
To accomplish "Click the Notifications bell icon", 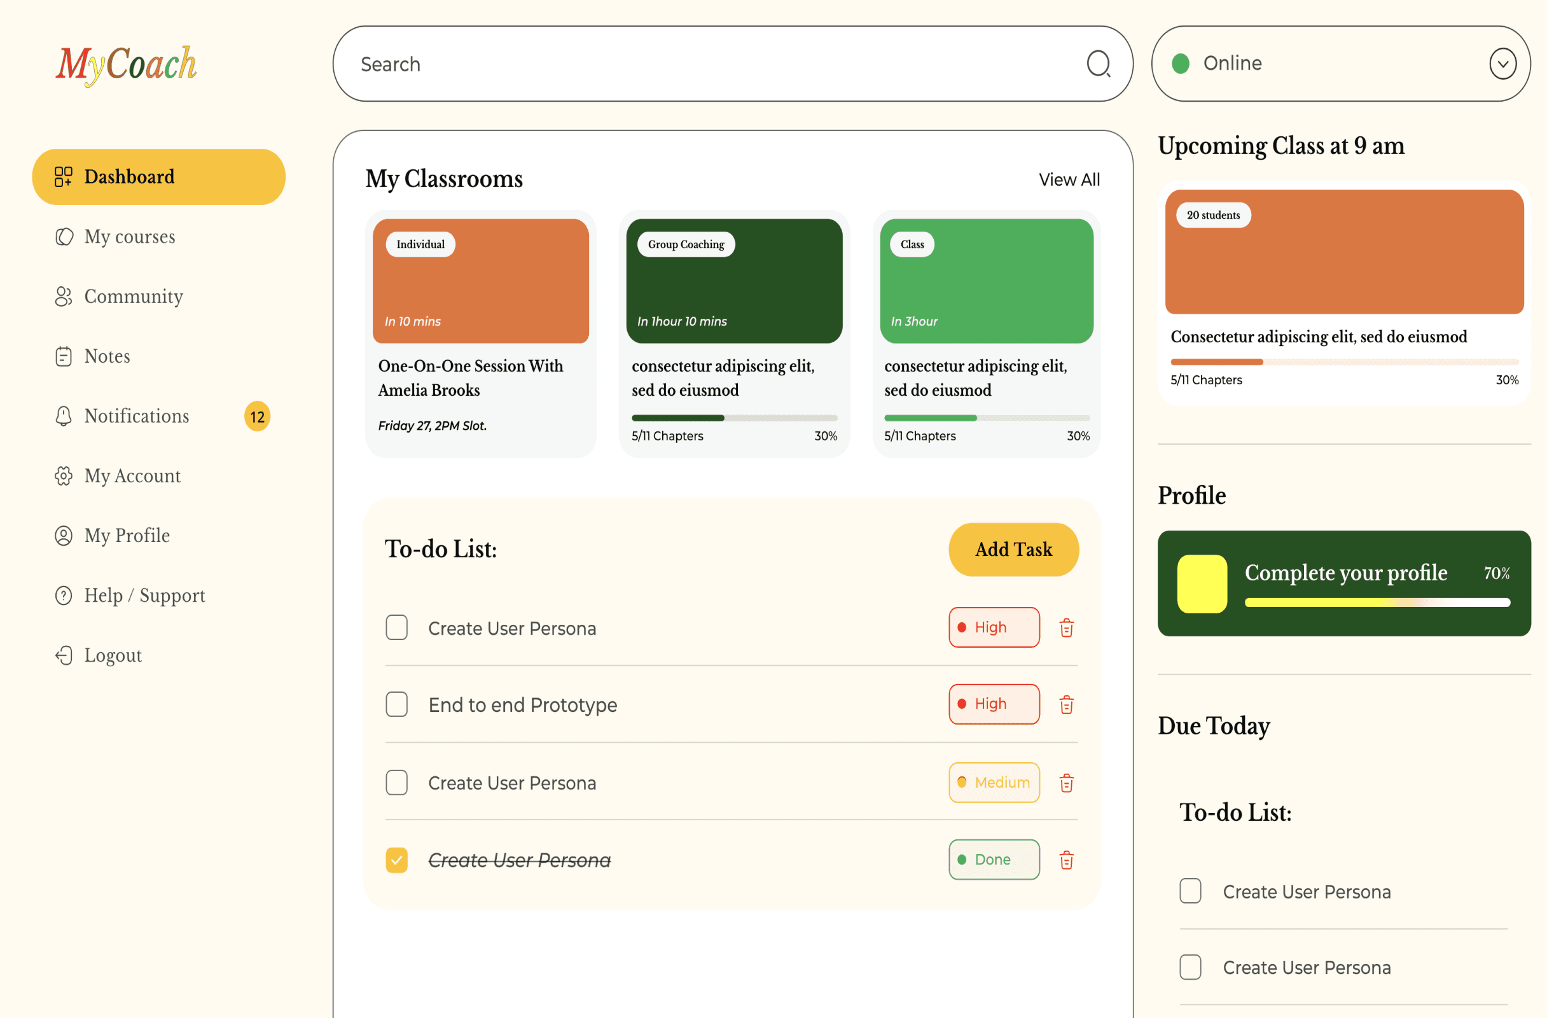I will pos(63,416).
